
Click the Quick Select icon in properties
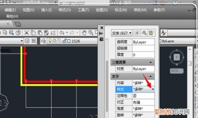pyautogui.click(x=151, y=33)
